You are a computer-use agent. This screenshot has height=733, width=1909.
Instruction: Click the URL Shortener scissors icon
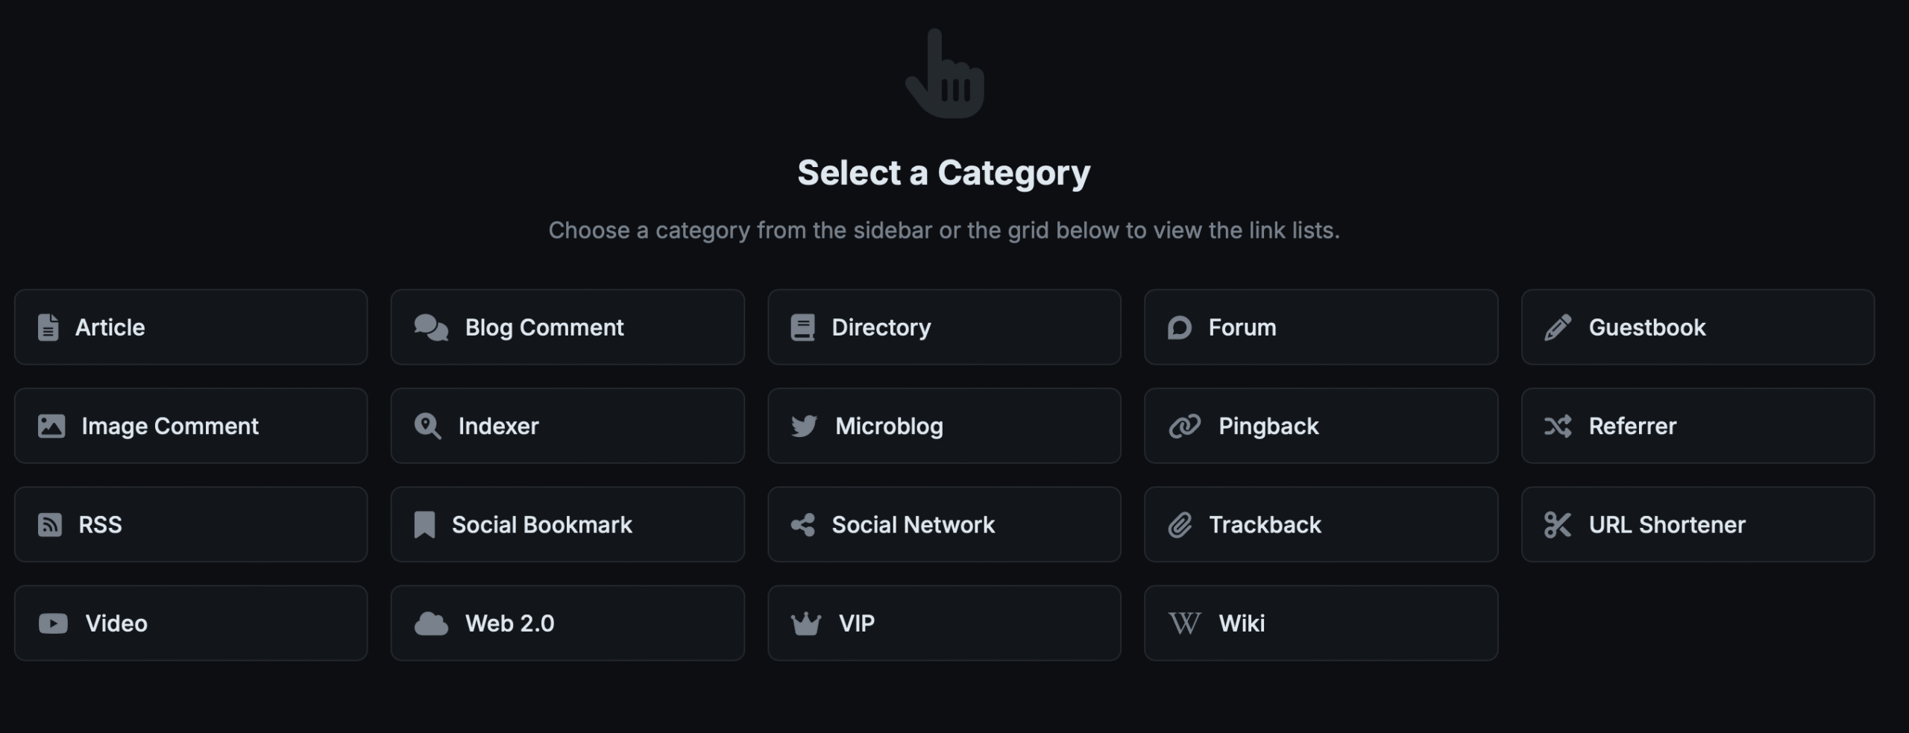(1558, 525)
